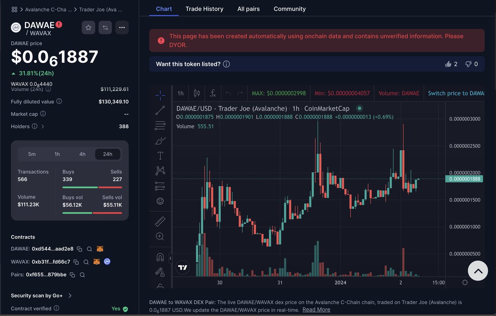Show info for Fully diluted value
Viewport: 496px width, 316px height.
tap(59, 101)
